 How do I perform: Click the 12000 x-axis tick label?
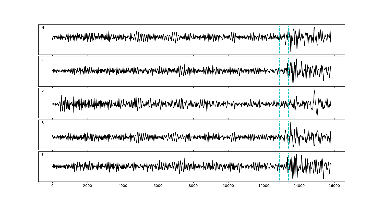[x=264, y=186]
